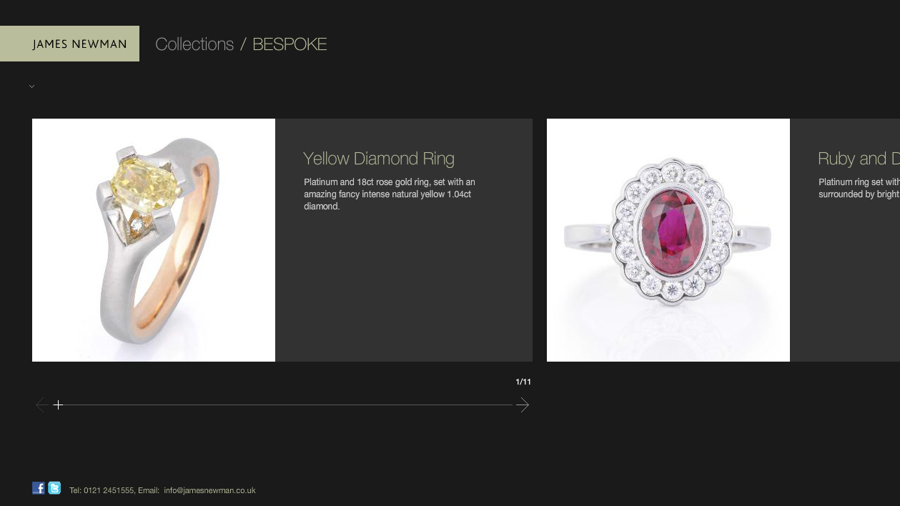Click the Yellow Diamond Ring title
900x506 pixels.
point(379,159)
